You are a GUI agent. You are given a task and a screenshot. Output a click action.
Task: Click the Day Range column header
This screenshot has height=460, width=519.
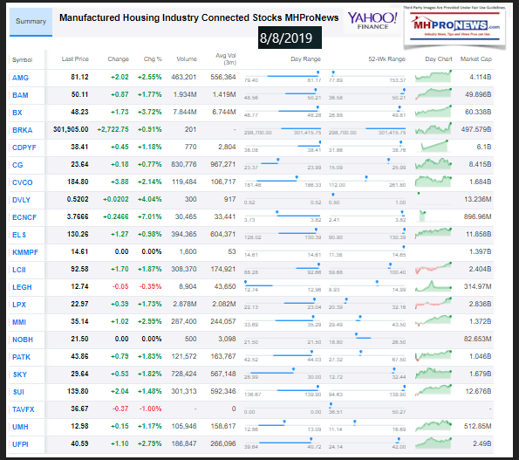coord(305,59)
